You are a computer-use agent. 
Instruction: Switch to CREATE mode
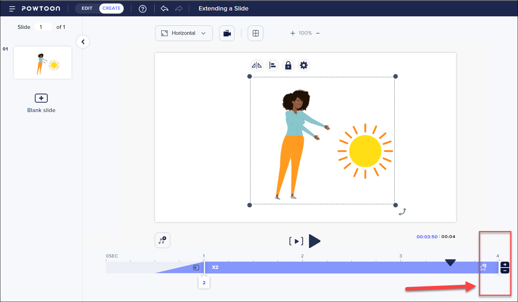(x=111, y=8)
